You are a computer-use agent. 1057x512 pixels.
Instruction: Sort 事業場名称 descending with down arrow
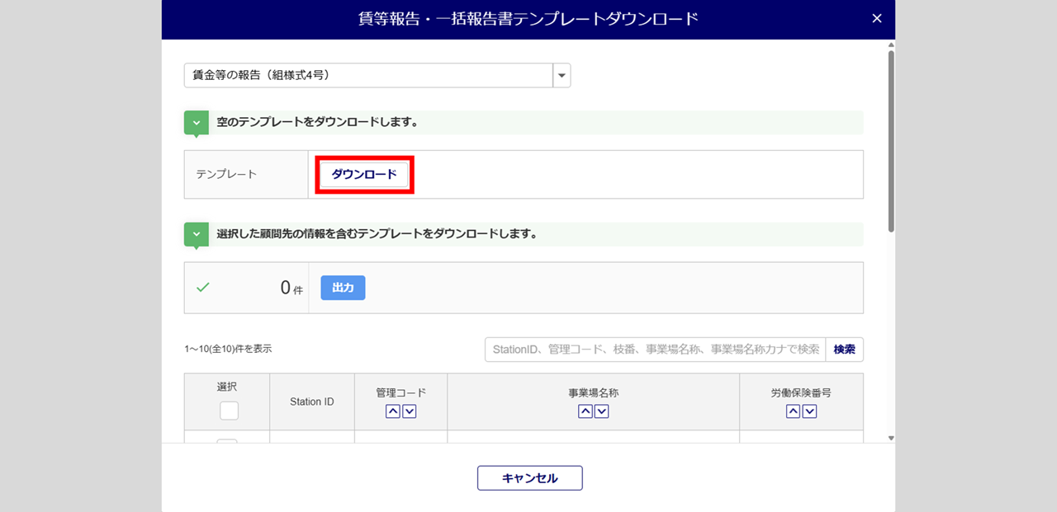(x=601, y=411)
